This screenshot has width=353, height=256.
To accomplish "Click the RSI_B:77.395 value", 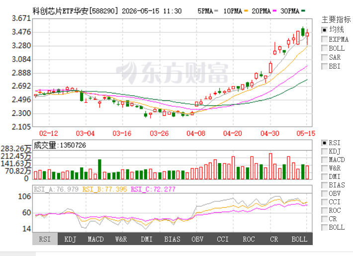I will tap(105, 189).
